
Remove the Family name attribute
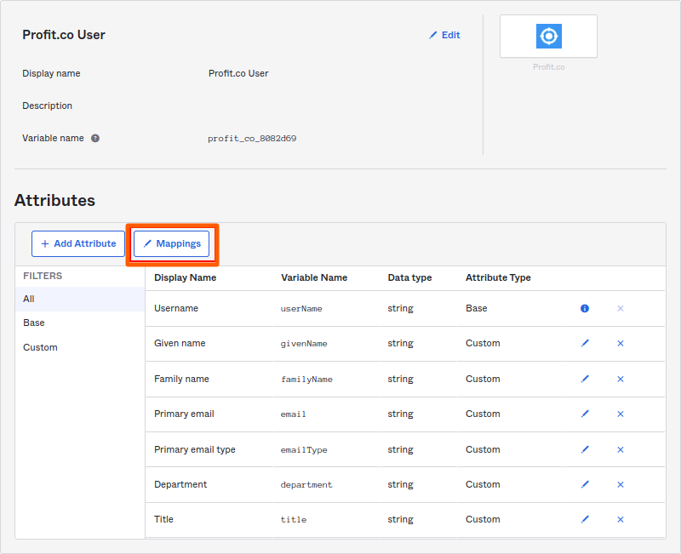[620, 379]
